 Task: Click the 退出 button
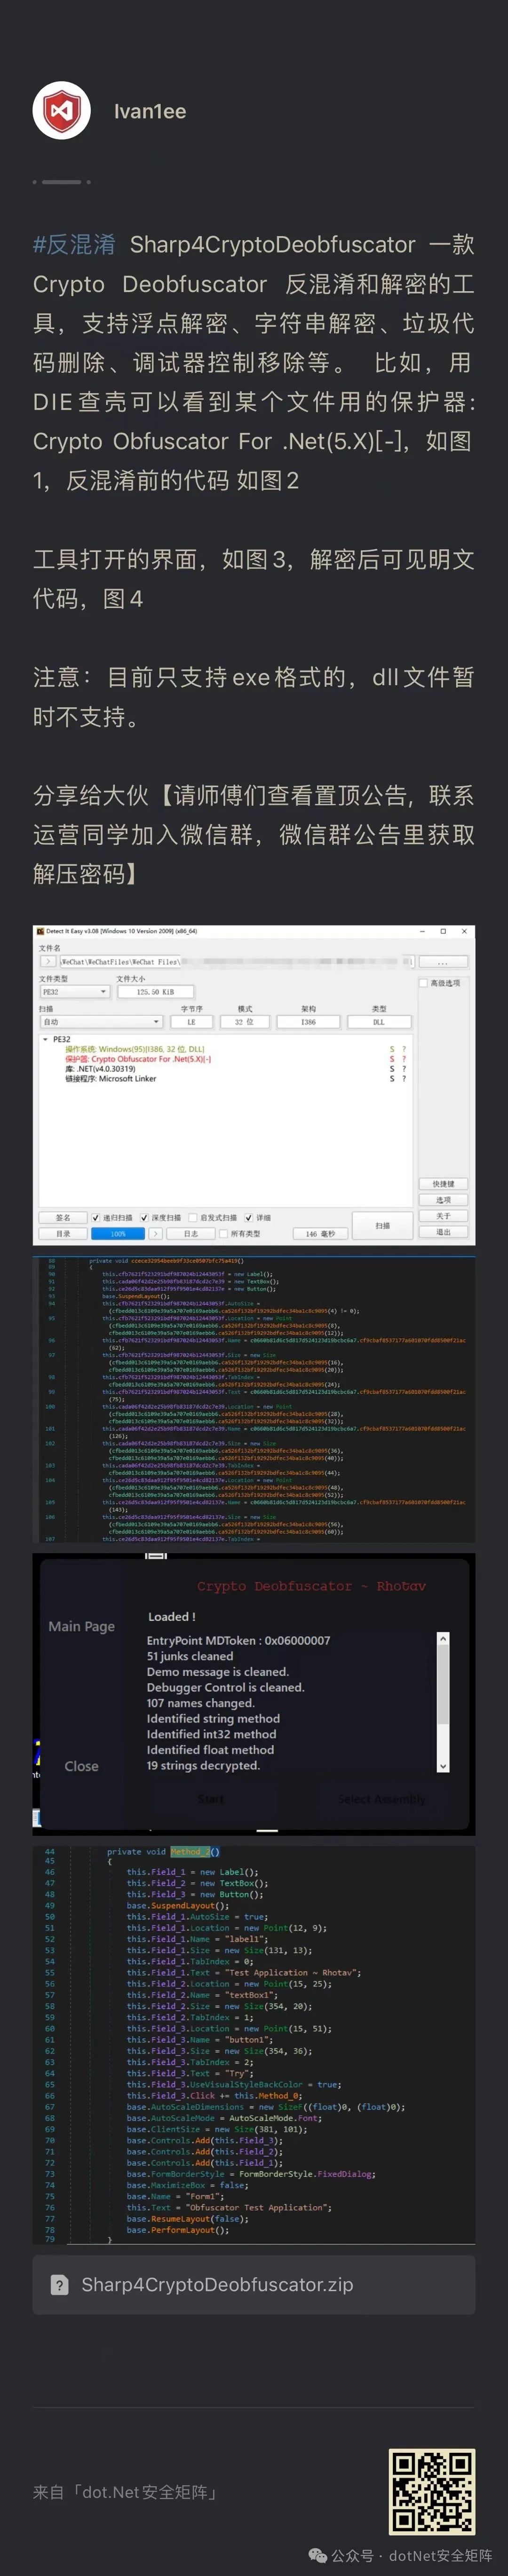443,1232
